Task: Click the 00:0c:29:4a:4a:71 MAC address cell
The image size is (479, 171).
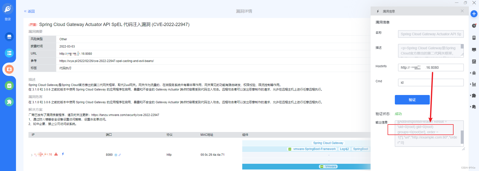Action: (x=213, y=155)
